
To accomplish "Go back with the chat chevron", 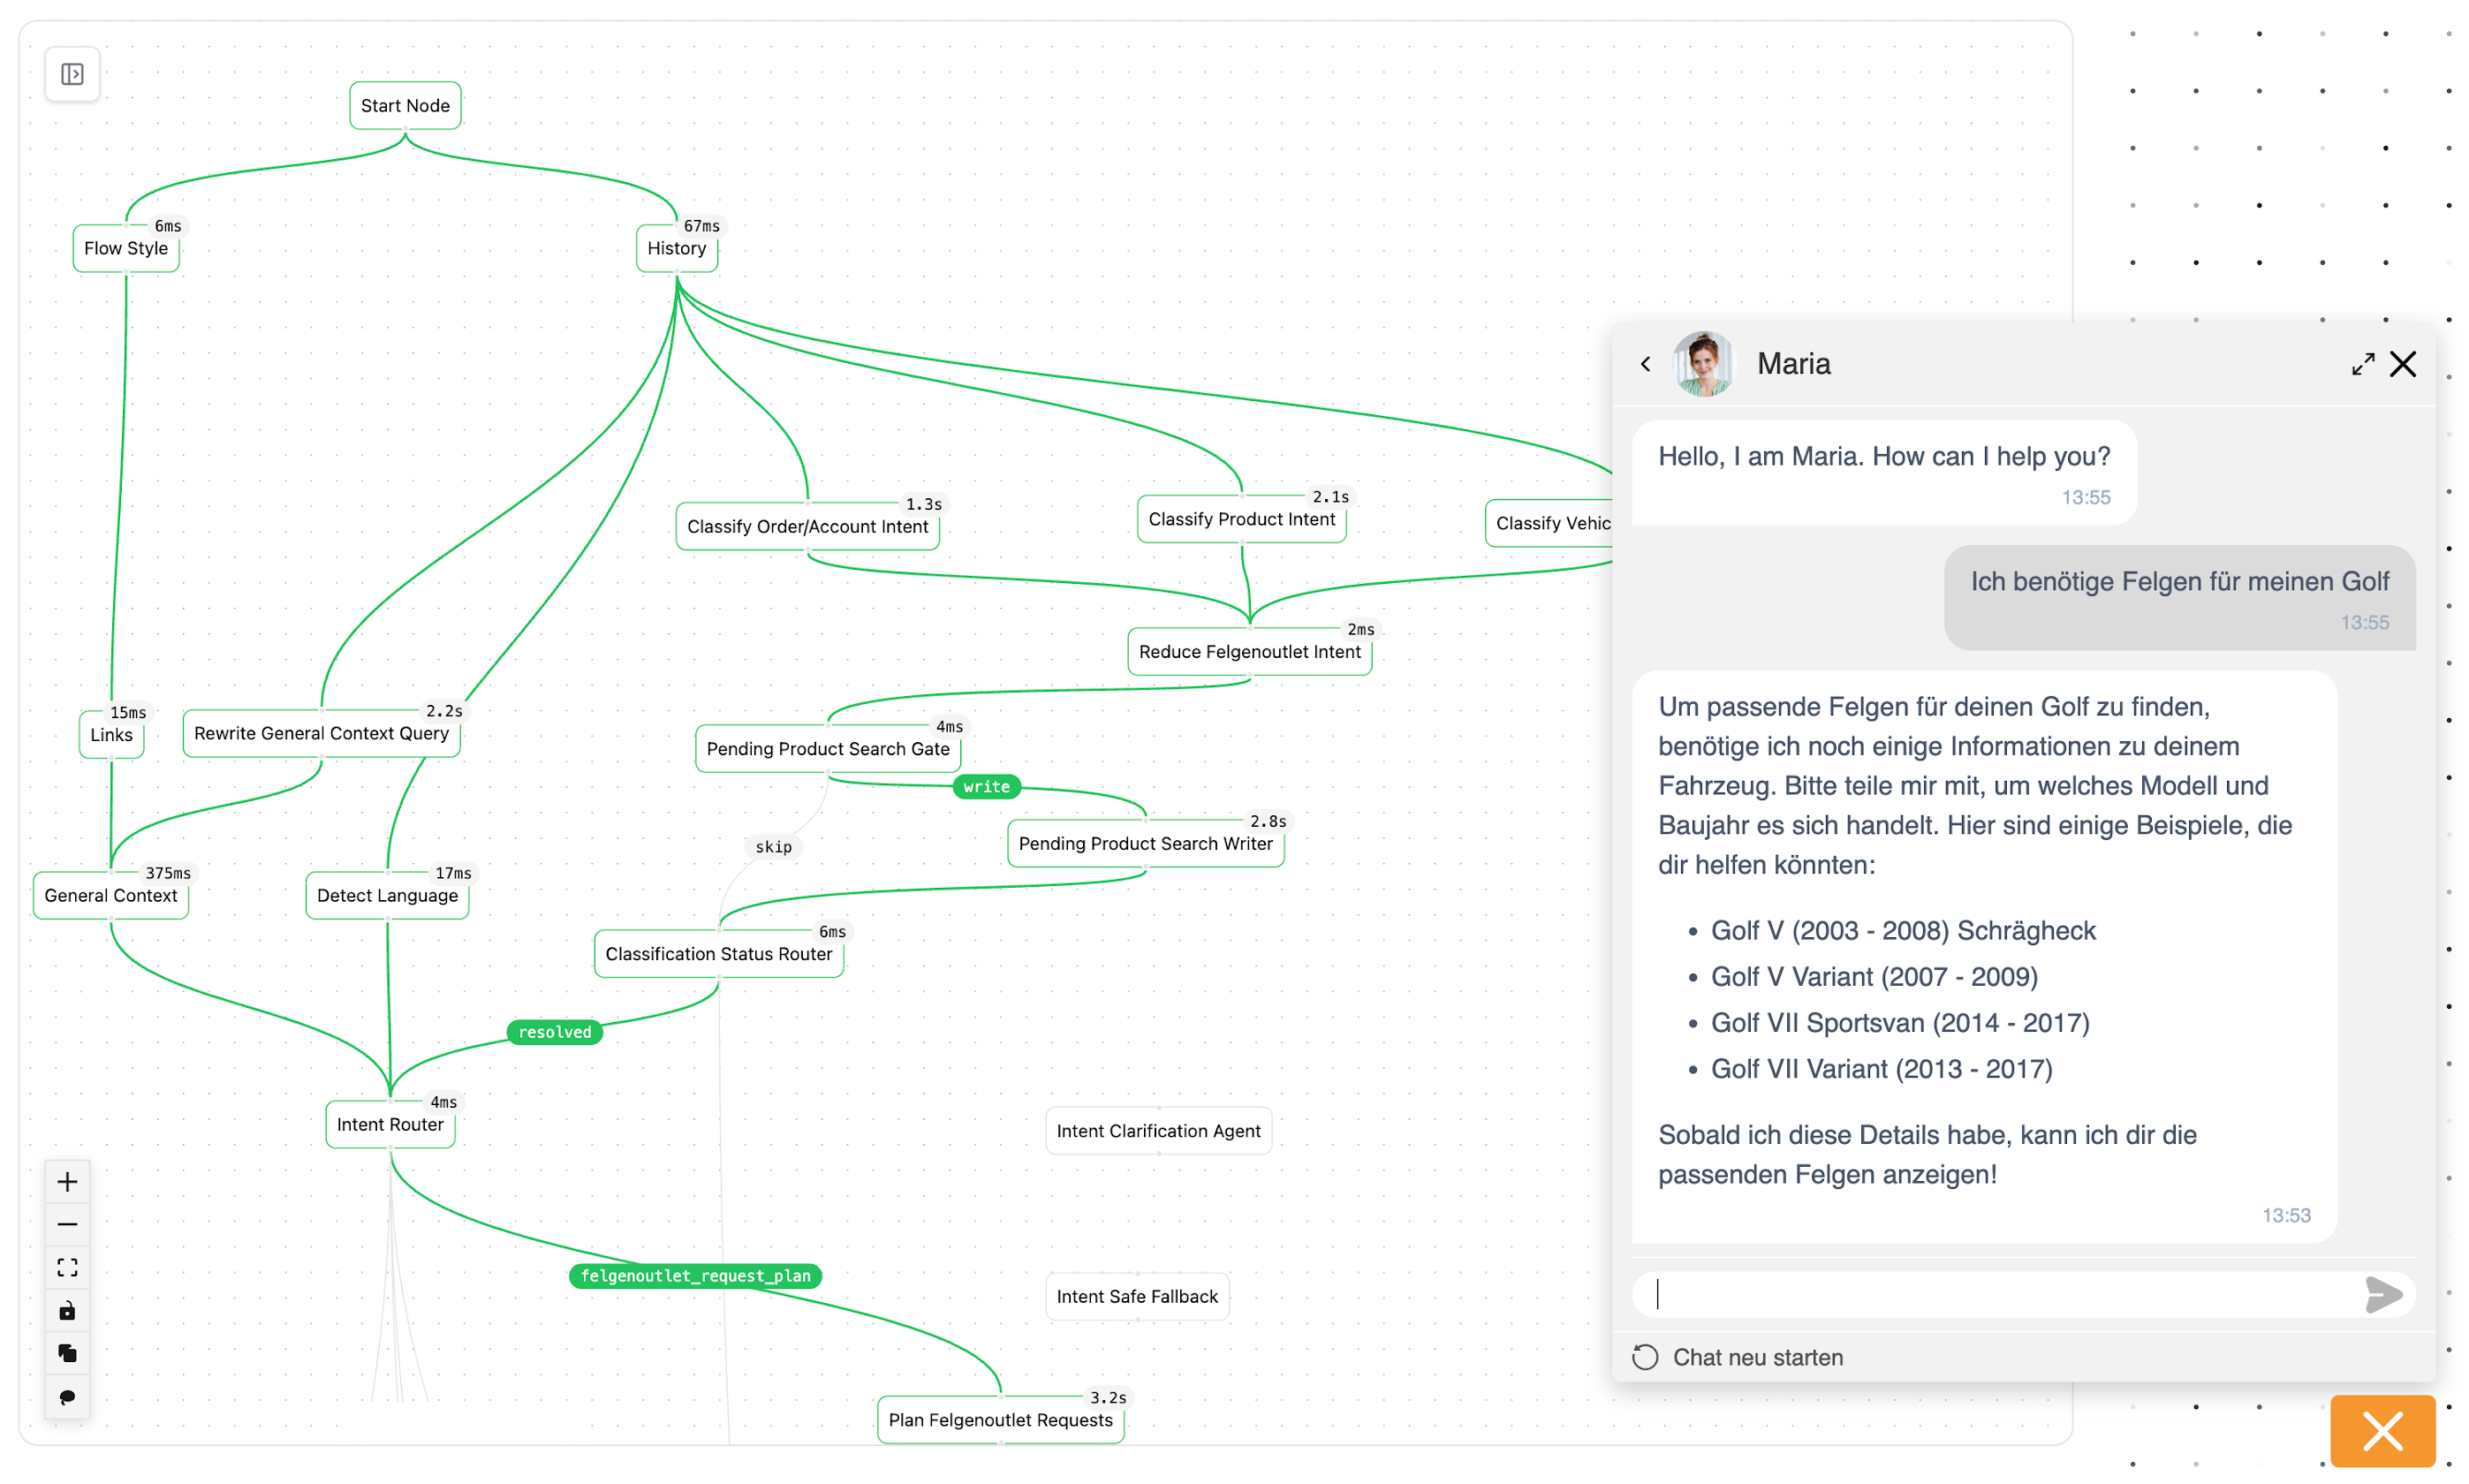I will point(1645,364).
